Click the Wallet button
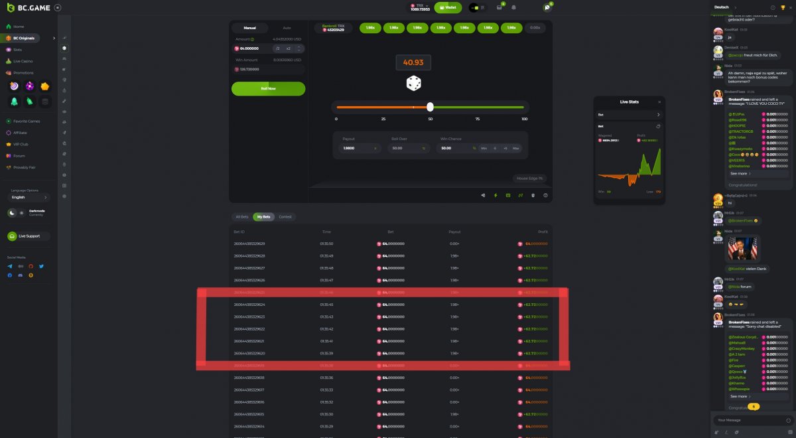The width and height of the screenshot is (796, 438). 448,7
